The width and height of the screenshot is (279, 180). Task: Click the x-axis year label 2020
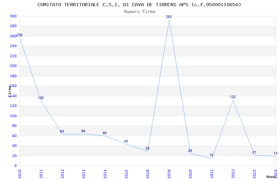click(191, 174)
